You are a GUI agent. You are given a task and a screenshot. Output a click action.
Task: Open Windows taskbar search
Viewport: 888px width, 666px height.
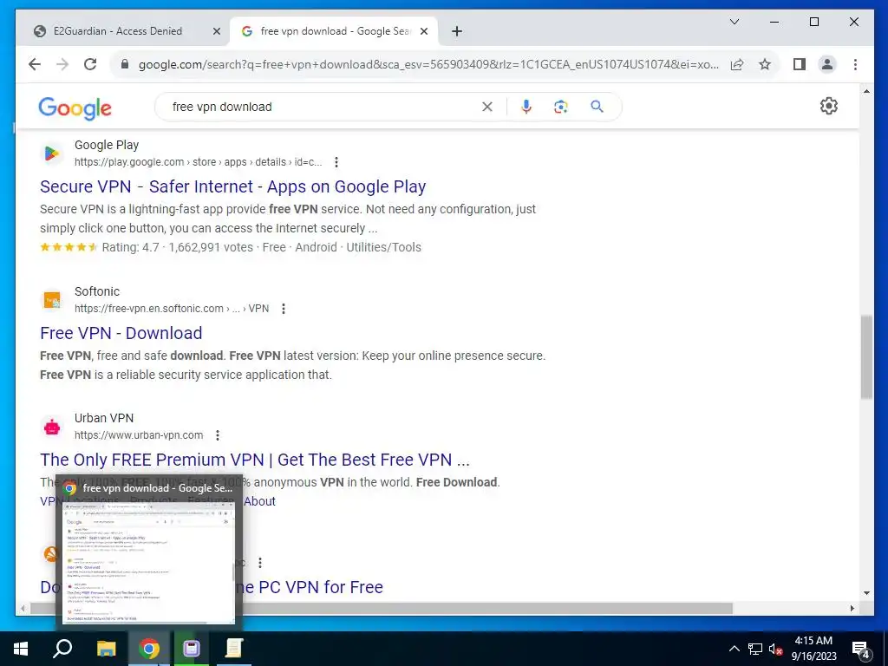click(x=62, y=649)
